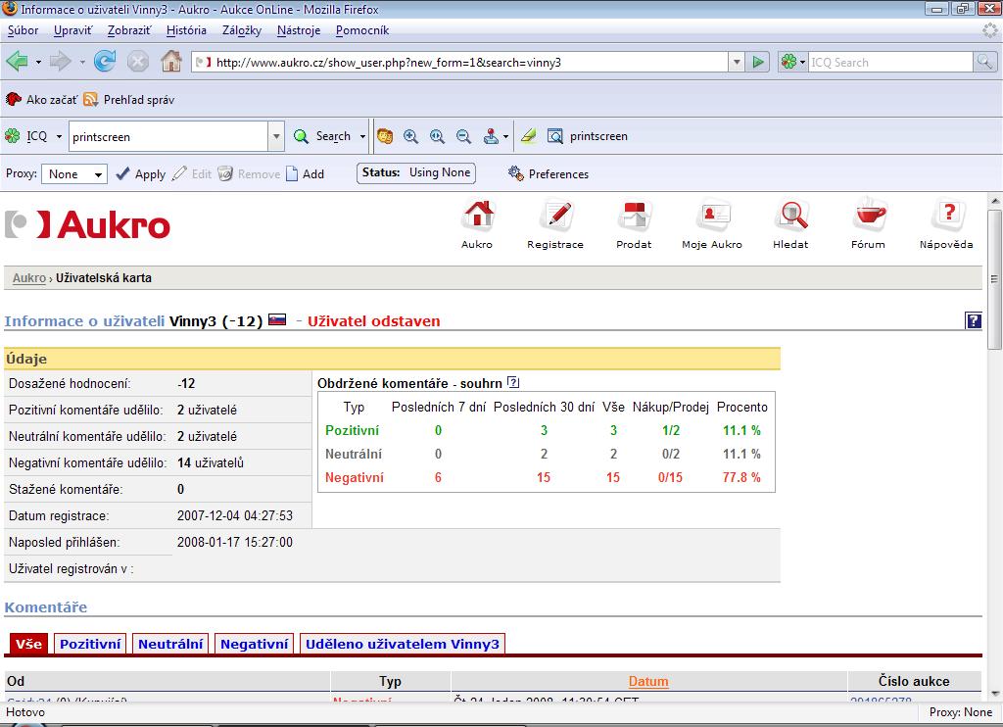Switch to the Neutrální comments tab

tap(170, 644)
